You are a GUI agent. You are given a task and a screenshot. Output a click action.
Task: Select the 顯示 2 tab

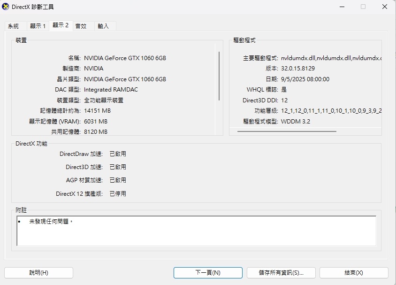61,25
